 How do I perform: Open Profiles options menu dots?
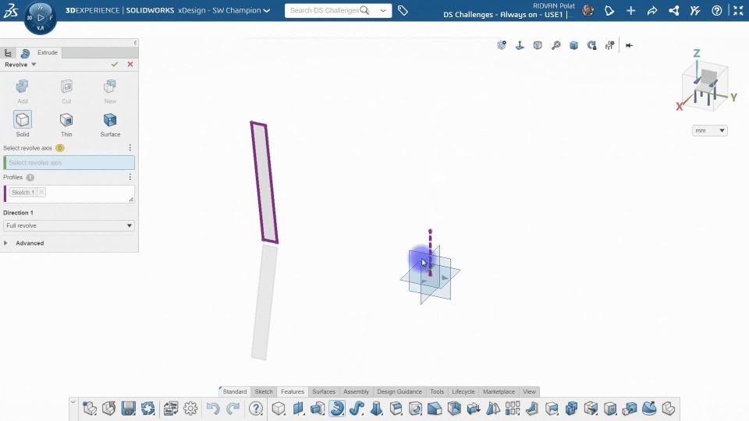pos(130,177)
